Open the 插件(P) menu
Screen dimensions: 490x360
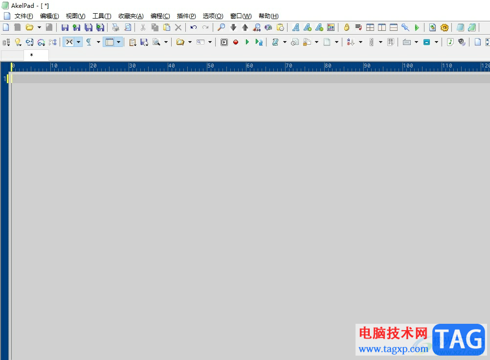(x=186, y=16)
